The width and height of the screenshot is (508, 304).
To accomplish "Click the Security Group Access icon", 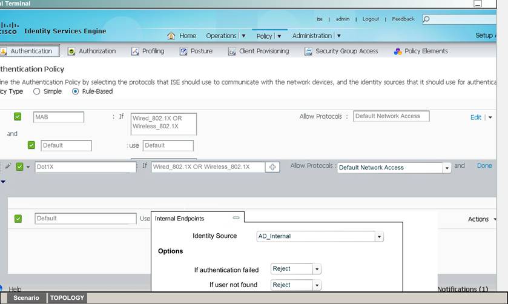I will point(308,51).
